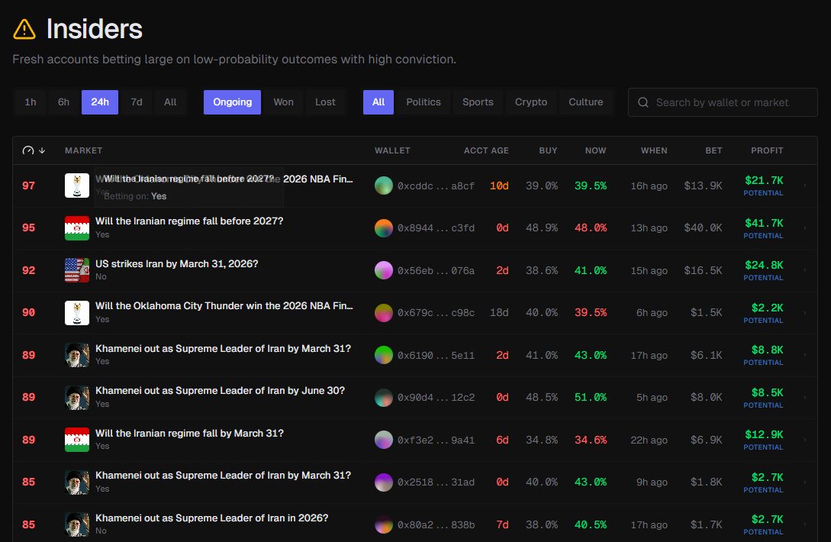Expand row chevron for 0x2518...31ad row
The width and height of the screenshot is (831, 542).
pos(805,482)
